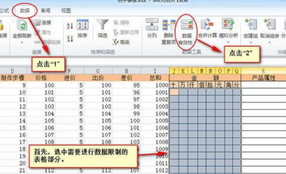The height and width of the screenshot is (174, 286).
Task: Select the highlighted cell under 十
Action: click(x=174, y=92)
